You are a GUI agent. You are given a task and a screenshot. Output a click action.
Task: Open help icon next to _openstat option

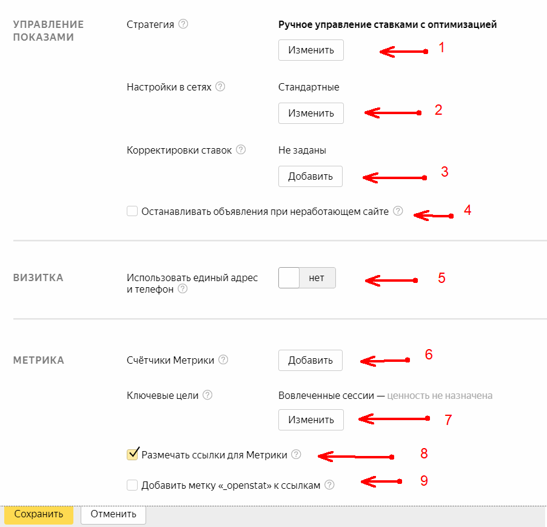[x=329, y=484]
